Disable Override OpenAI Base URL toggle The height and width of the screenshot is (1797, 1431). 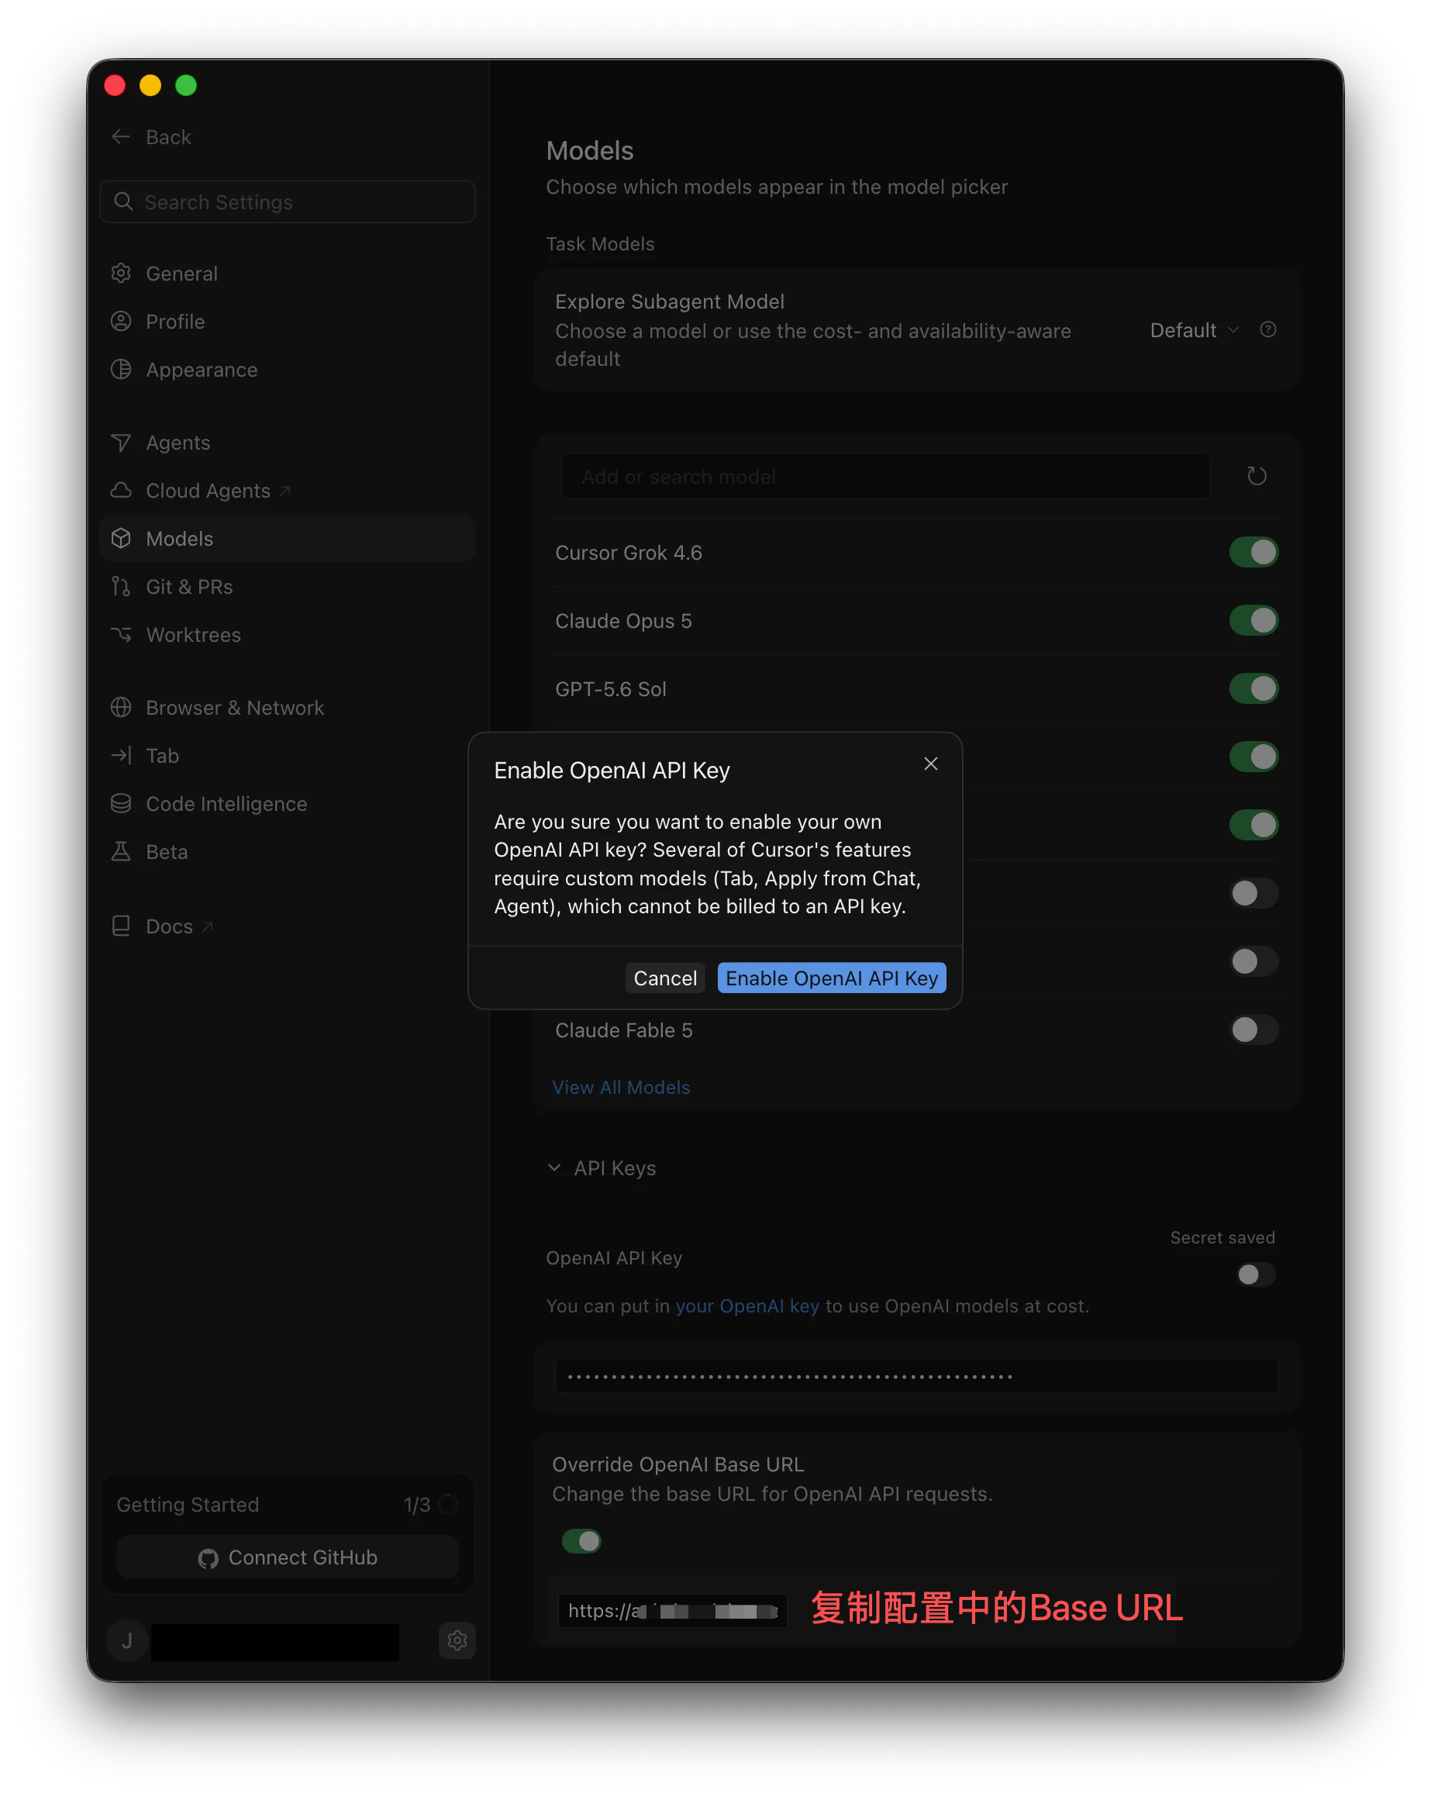click(x=581, y=1541)
